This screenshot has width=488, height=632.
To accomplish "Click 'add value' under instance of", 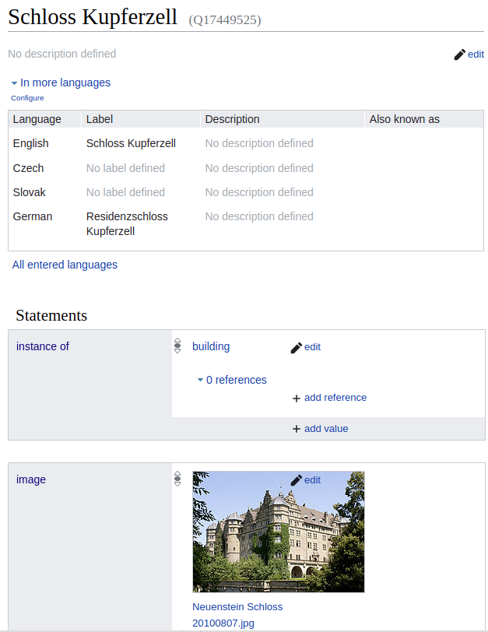I will pyautogui.click(x=326, y=429).
